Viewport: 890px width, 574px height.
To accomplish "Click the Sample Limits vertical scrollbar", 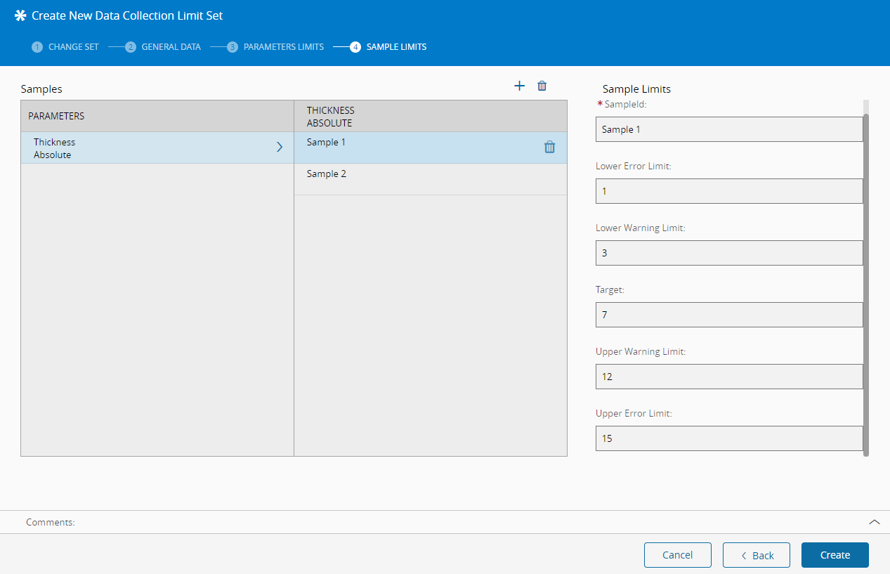I will 866,281.
